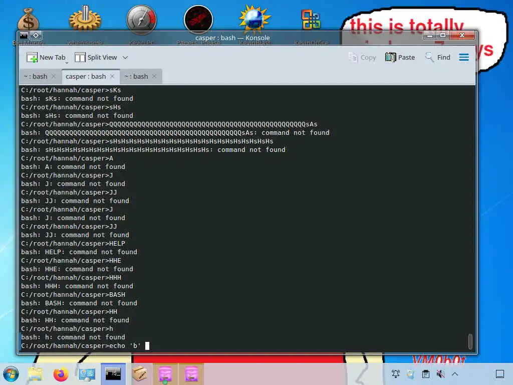513x385 pixels.
Task: Unmute audio via muted speaker tray icon
Action: 441,374
